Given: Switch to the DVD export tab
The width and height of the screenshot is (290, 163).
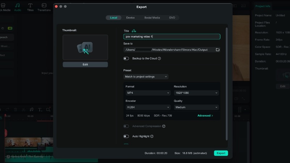Looking at the screenshot, I should click(172, 17).
